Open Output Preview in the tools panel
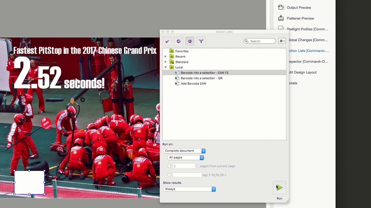 point(299,8)
